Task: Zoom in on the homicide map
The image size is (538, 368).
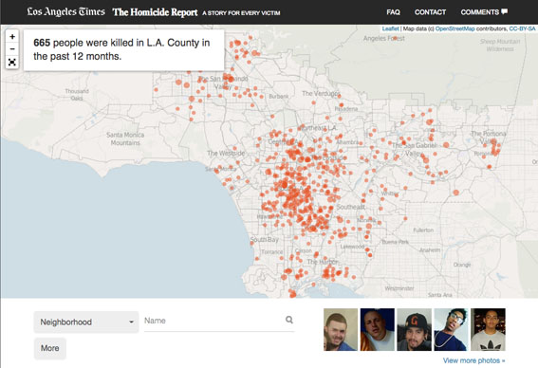Action: click(x=12, y=36)
